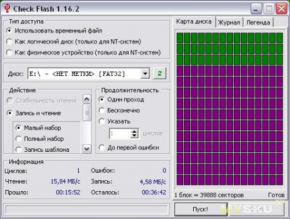Click the read speed 15,84 МБ/с value
The height and width of the screenshot is (219, 290).
click(66, 181)
